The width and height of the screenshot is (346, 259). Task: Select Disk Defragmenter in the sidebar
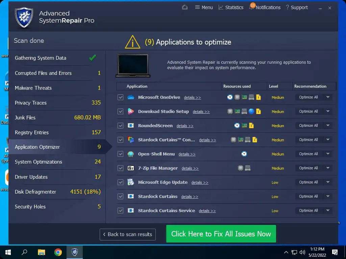tap(57, 192)
